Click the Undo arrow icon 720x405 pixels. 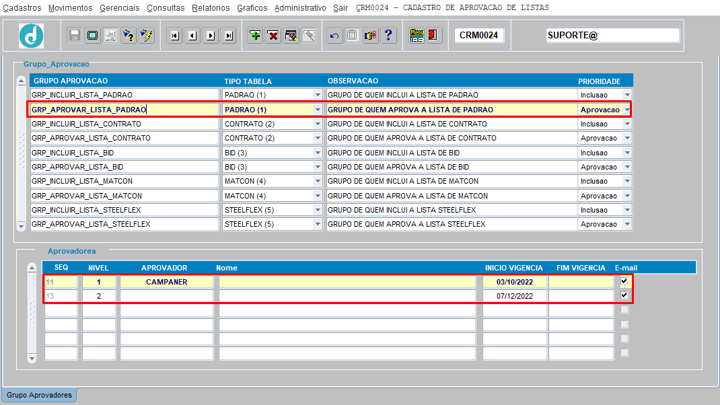tap(334, 36)
